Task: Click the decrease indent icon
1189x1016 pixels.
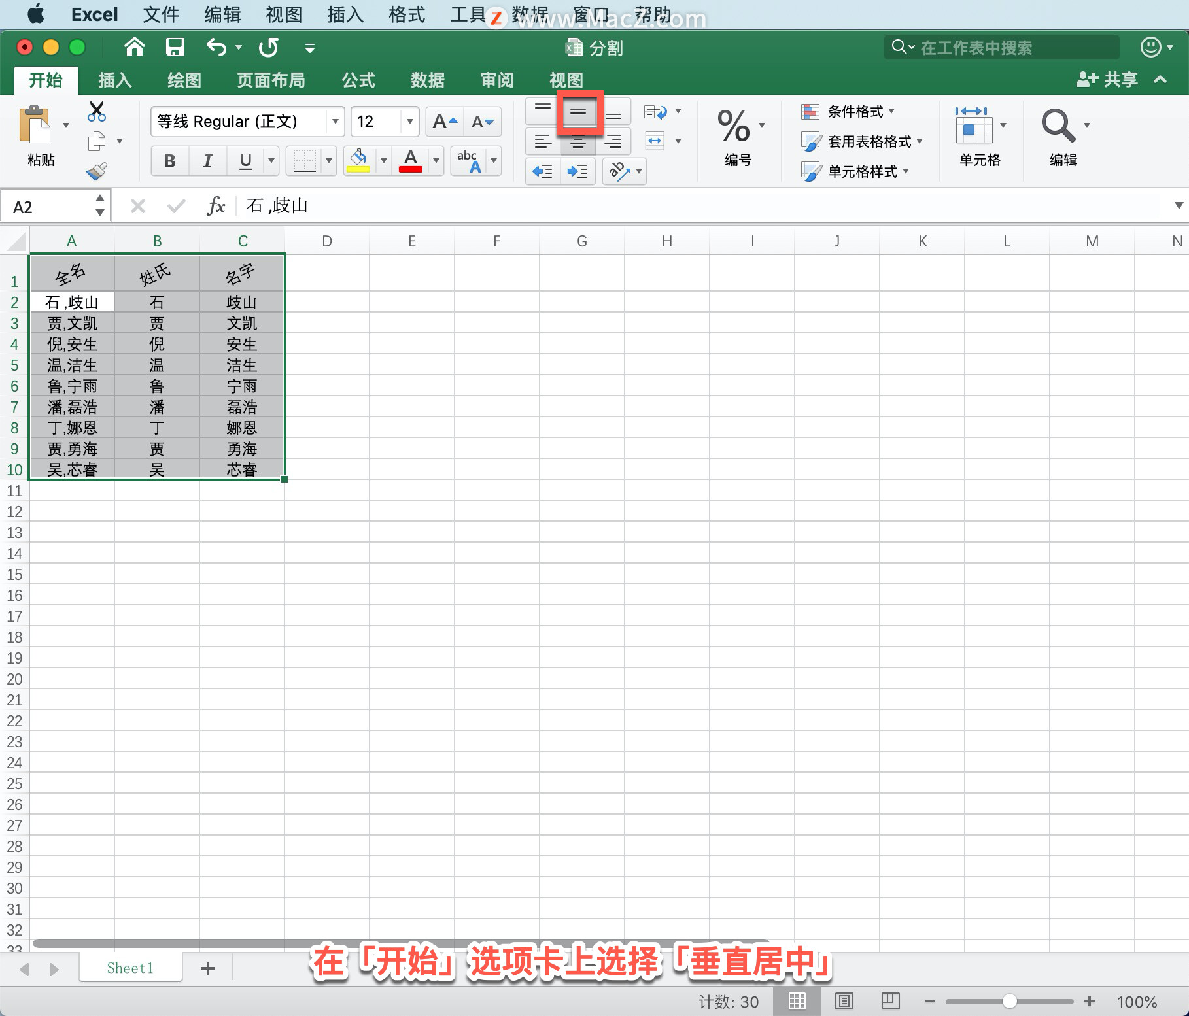Action: pyautogui.click(x=543, y=171)
